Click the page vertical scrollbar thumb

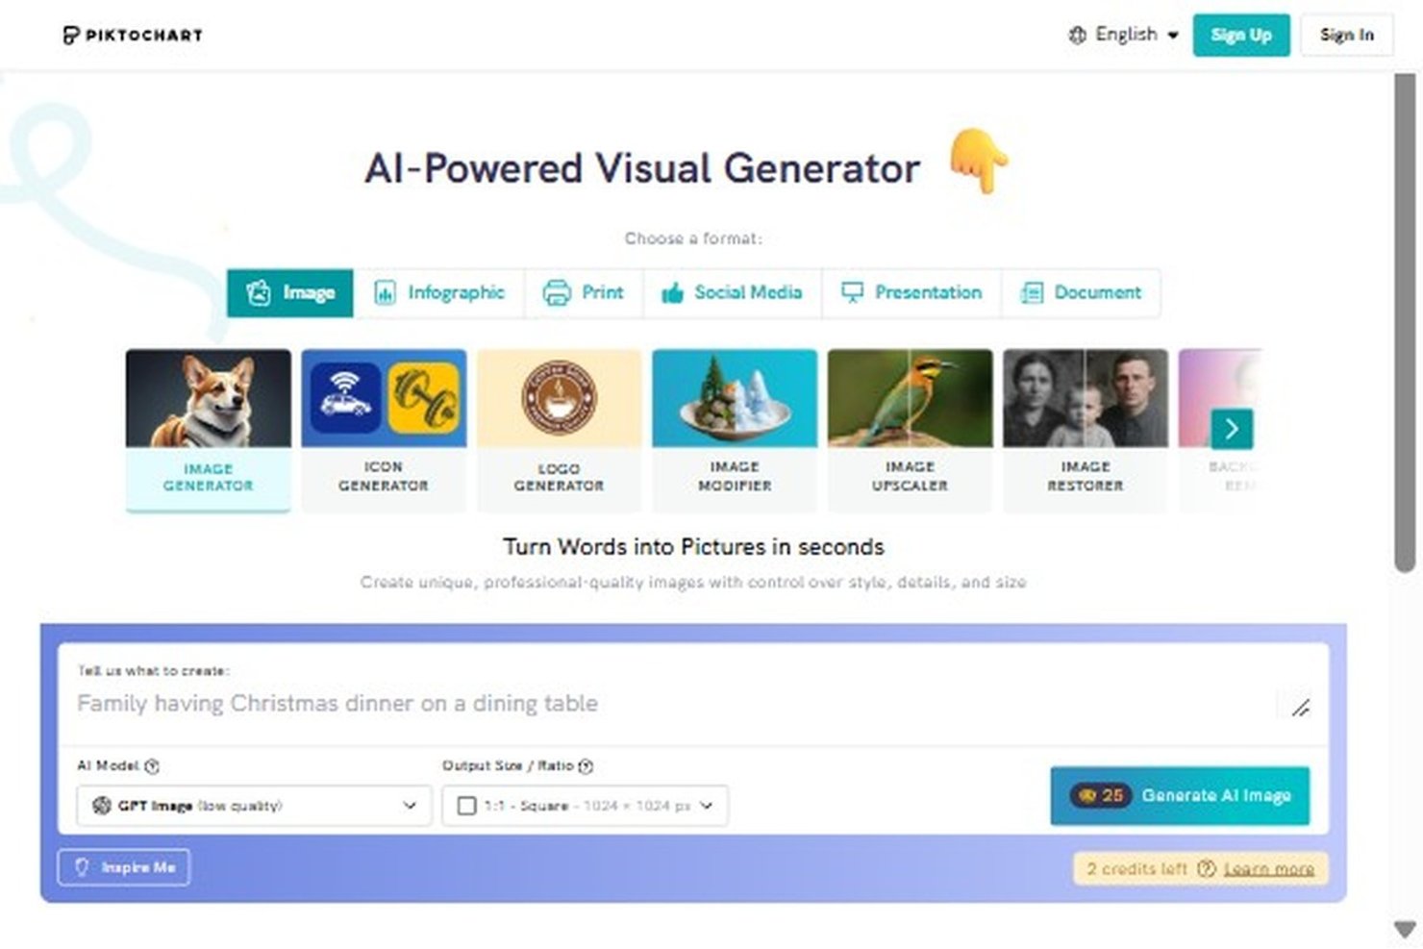(1405, 322)
